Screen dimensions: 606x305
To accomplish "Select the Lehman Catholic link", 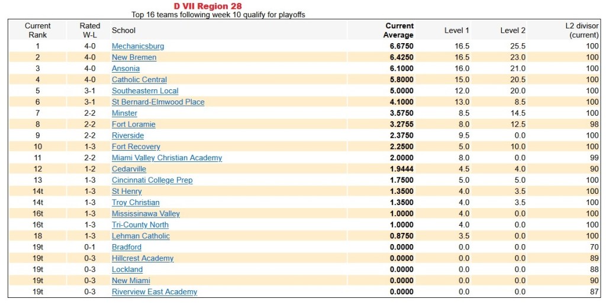I will click(140, 236).
